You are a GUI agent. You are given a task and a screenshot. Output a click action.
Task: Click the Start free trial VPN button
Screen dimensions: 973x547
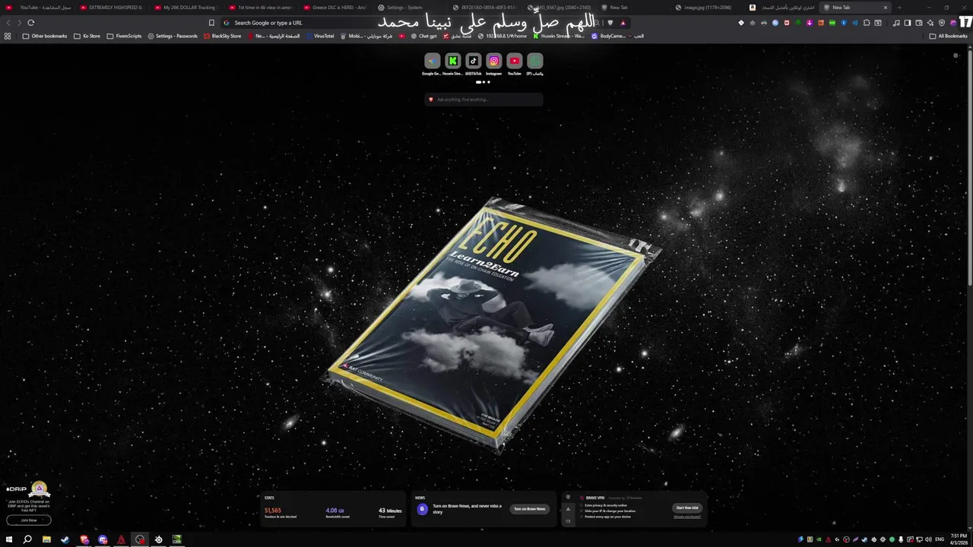point(687,507)
